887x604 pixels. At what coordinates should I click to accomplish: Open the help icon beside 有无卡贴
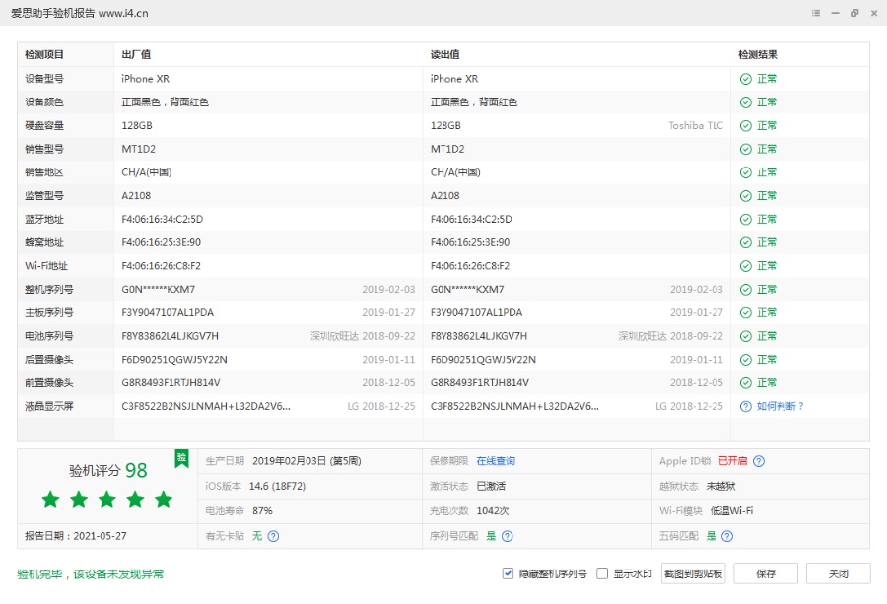273,536
